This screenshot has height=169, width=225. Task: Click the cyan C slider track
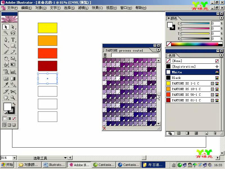click(x=195, y=23)
